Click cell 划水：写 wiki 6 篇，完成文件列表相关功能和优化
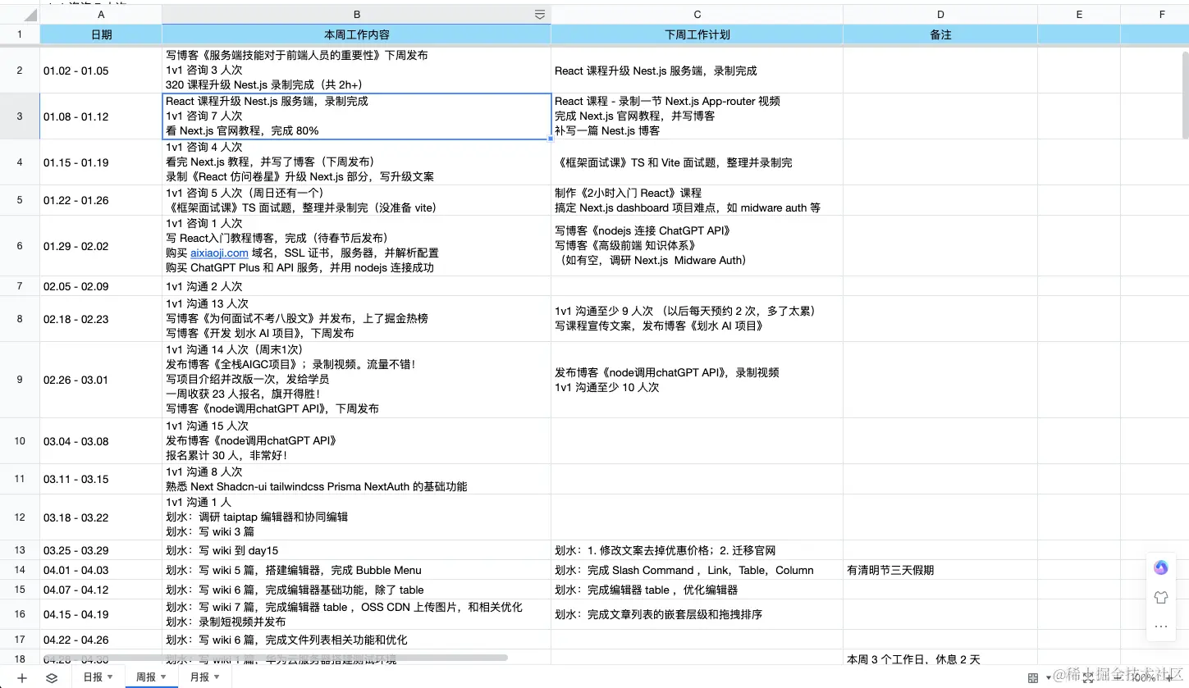The width and height of the screenshot is (1189, 688). pos(357,640)
